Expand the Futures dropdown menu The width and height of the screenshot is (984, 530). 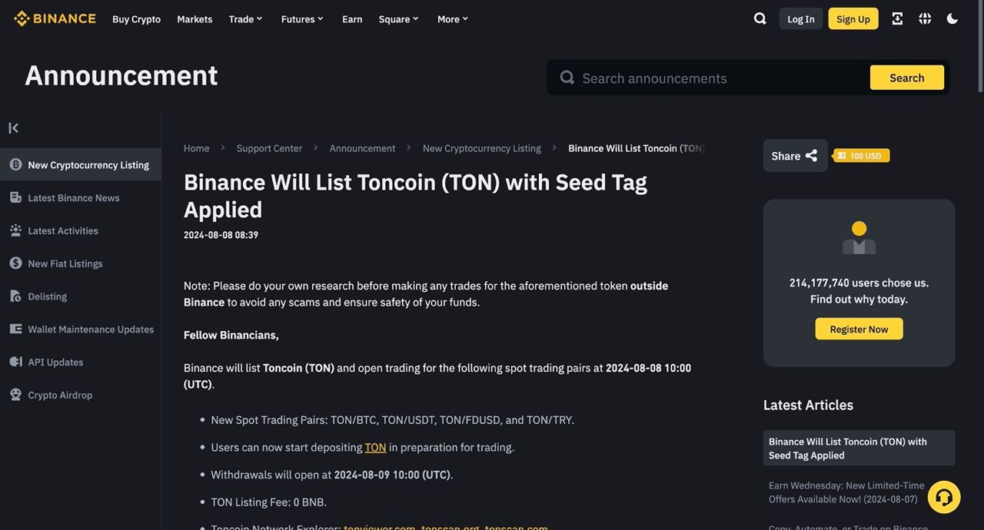click(x=302, y=18)
